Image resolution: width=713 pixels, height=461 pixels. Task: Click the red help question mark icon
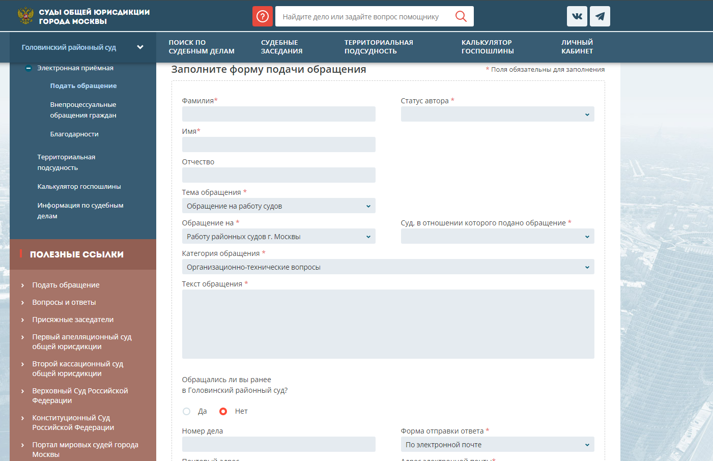[x=263, y=16]
